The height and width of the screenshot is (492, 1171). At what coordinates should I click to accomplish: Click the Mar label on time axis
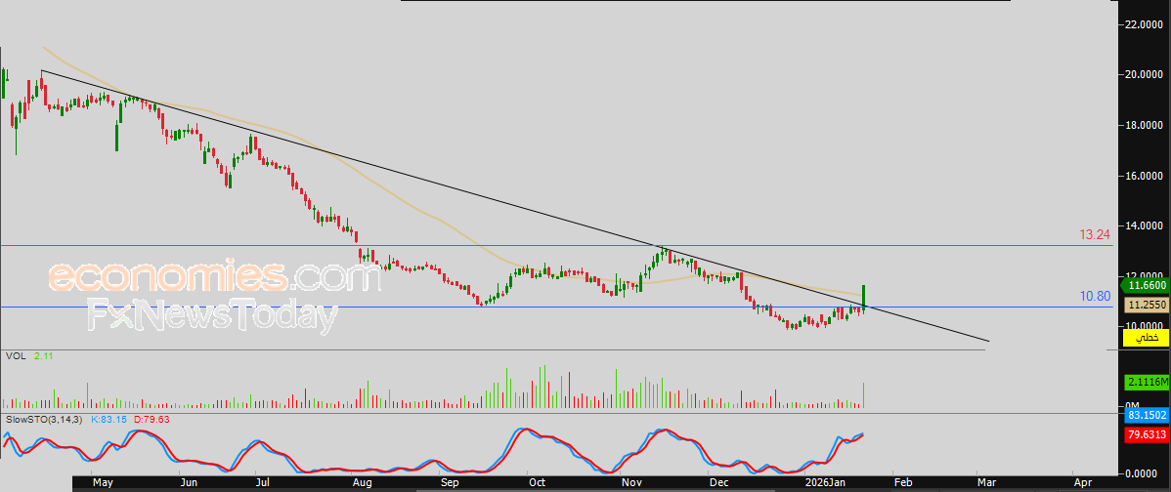pos(986,482)
